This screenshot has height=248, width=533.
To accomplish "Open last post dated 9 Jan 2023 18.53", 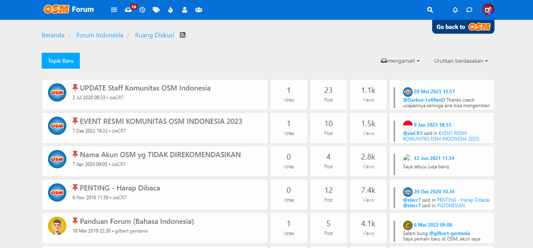I will coord(433,125).
